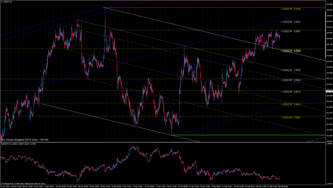Click the 4 Feb 05:00 time label
Image resolution: width=333 pixels, height=188 pixels.
click(216, 187)
